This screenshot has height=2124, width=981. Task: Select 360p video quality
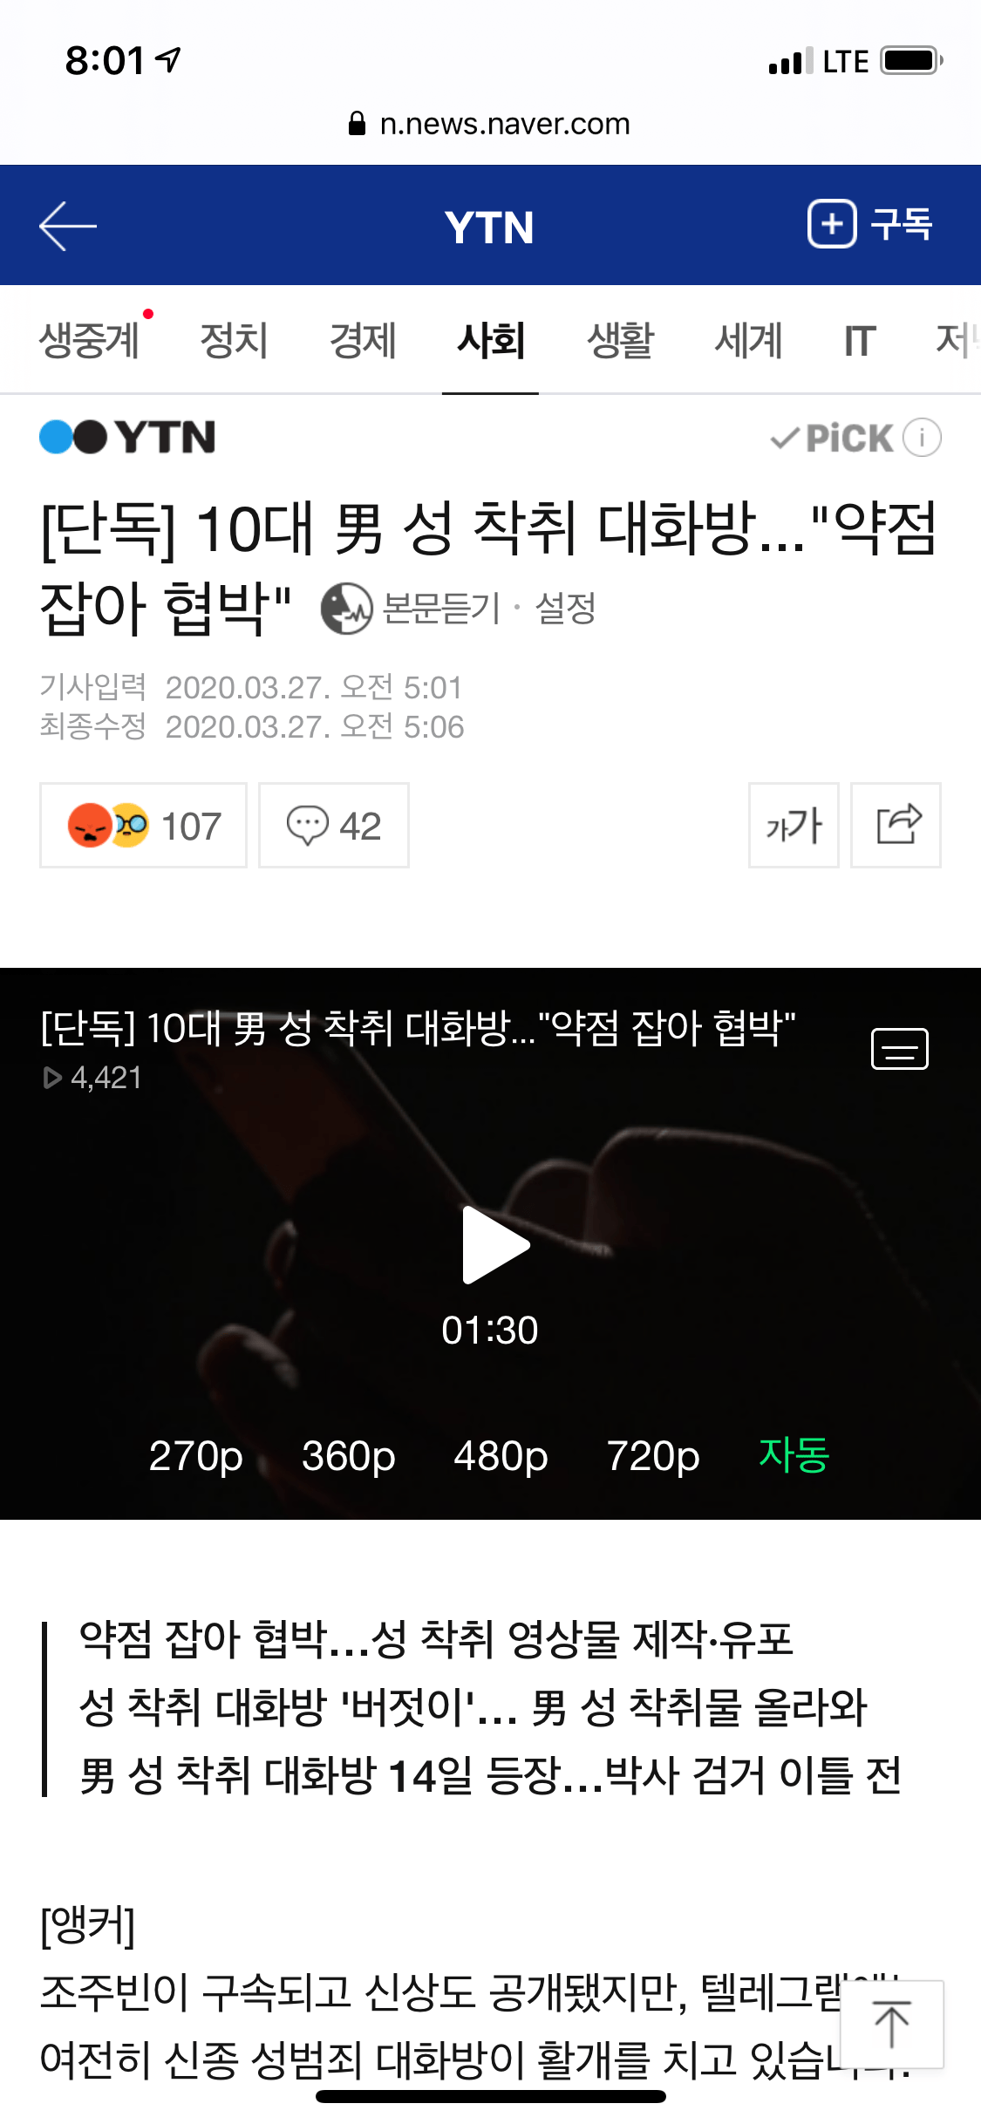click(348, 1455)
